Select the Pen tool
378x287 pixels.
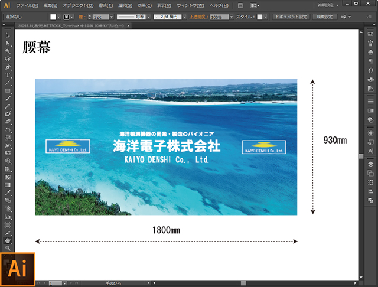(8, 67)
